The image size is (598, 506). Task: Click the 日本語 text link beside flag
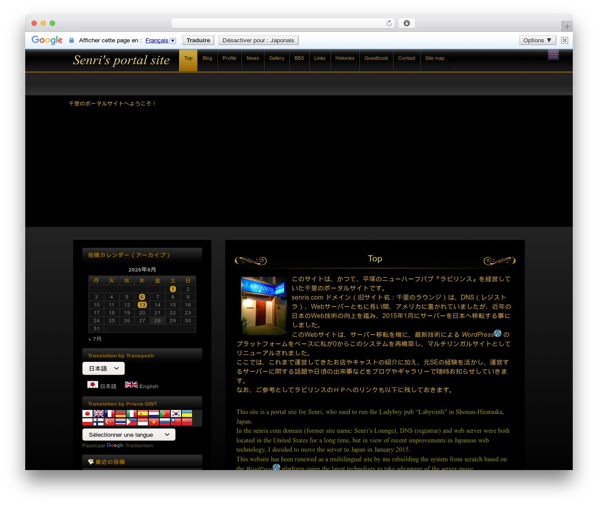(x=108, y=387)
